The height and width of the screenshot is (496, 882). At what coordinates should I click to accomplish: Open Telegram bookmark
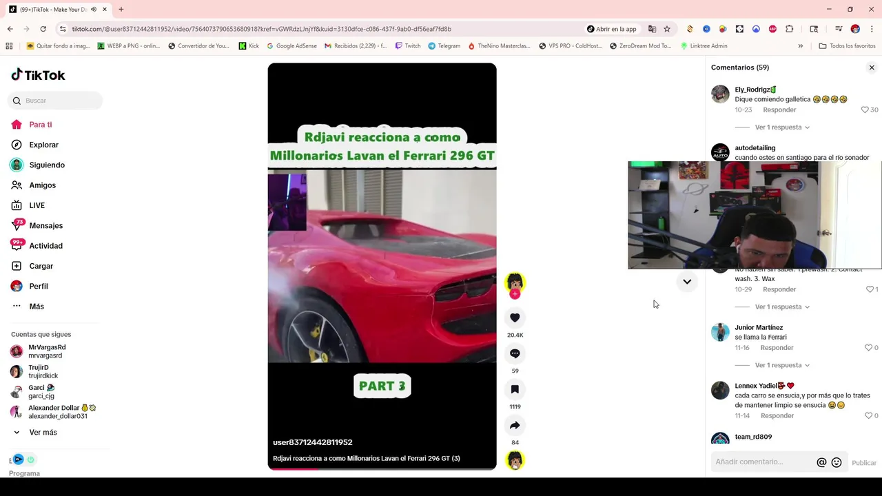444,46
